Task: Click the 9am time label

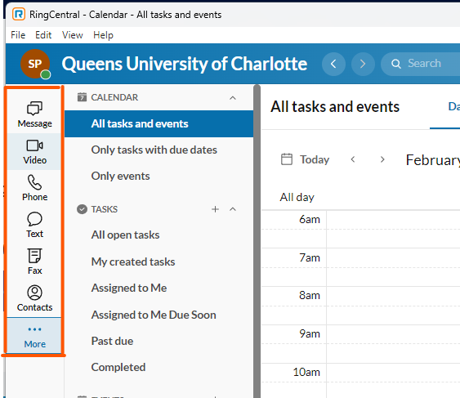Action: (x=310, y=333)
